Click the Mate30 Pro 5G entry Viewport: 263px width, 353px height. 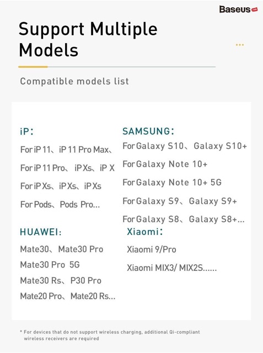pyautogui.click(x=50, y=265)
